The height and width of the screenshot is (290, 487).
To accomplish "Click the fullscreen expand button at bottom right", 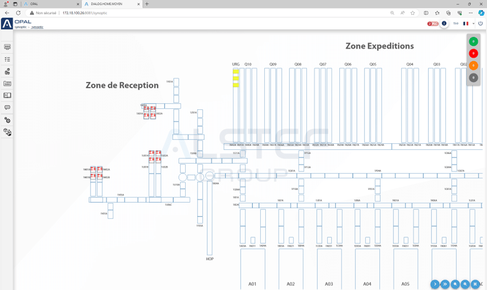I will (x=476, y=284).
